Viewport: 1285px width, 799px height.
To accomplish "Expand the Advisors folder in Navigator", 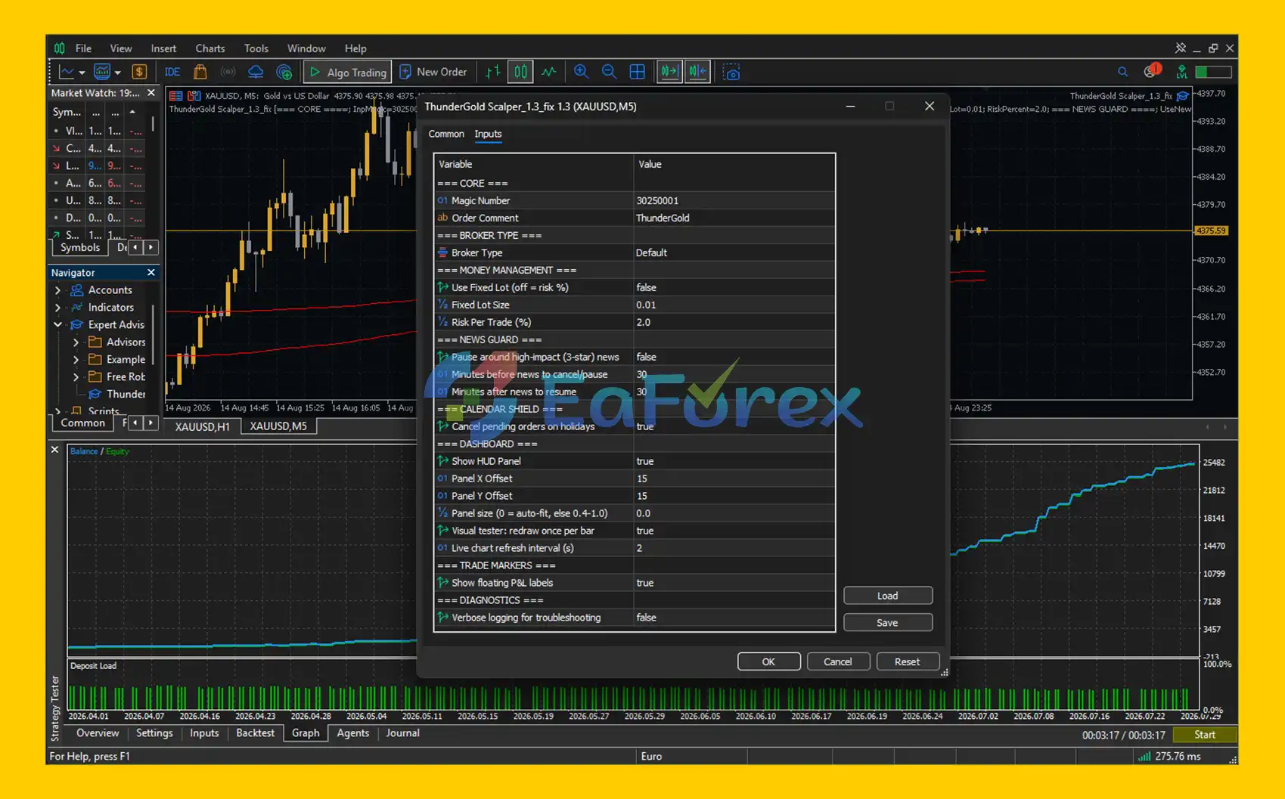I will [x=76, y=342].
